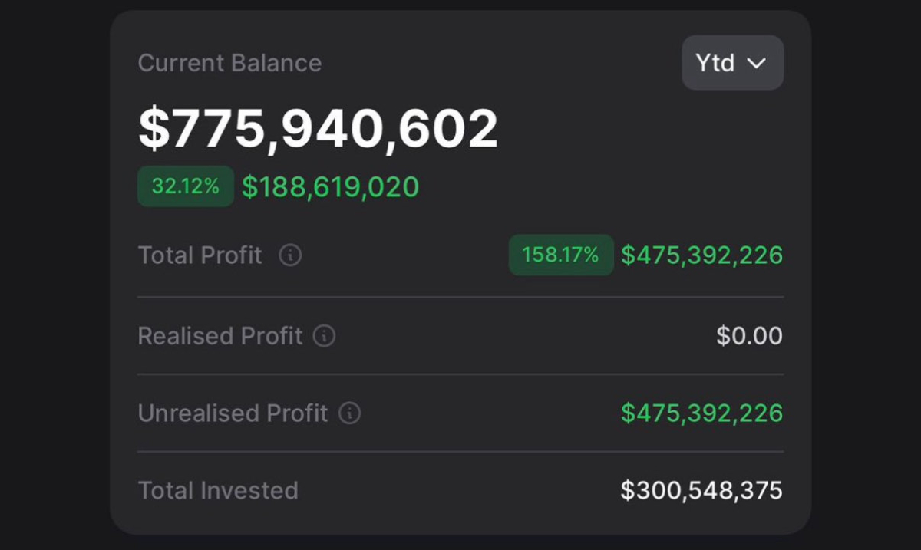921x550 pixels.
Task: Click the green $188,619,020 gain amount
Action: pyautogui.click(x=331, y=186)
